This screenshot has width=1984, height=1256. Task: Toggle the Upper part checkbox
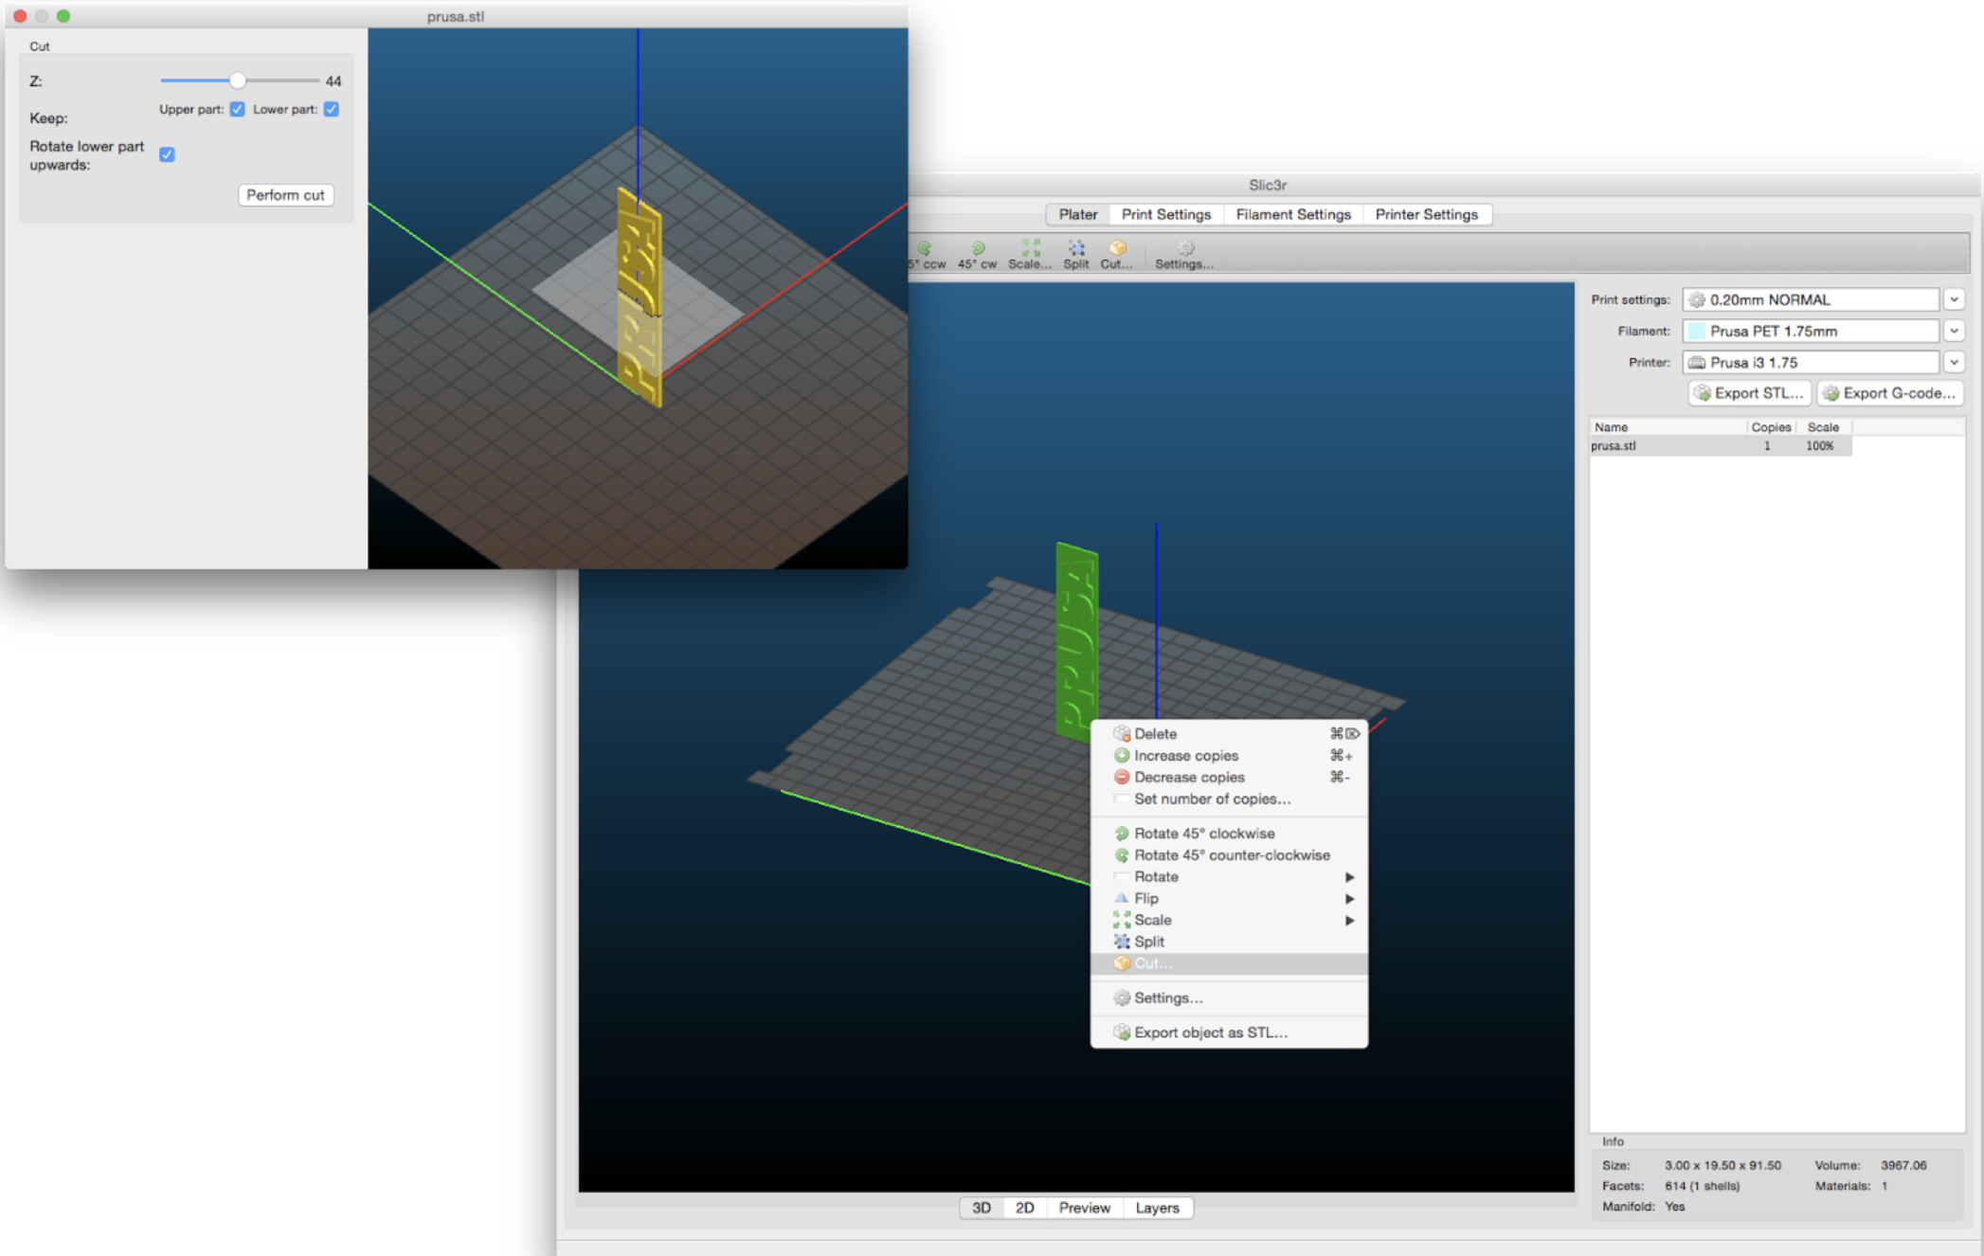237,109
